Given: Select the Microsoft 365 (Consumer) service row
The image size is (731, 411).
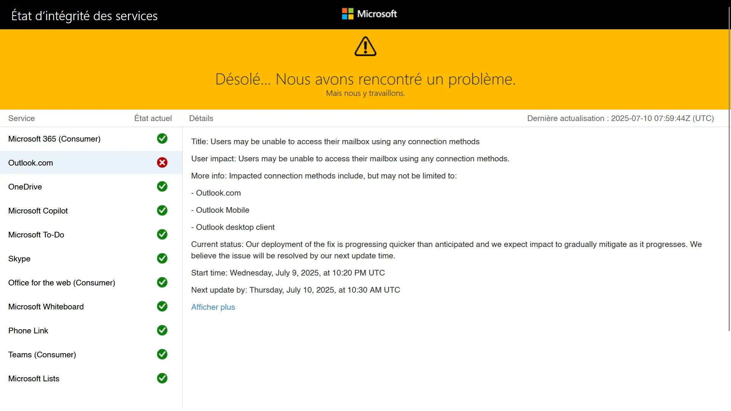Looking at the screenshot, I should (91, 139).
